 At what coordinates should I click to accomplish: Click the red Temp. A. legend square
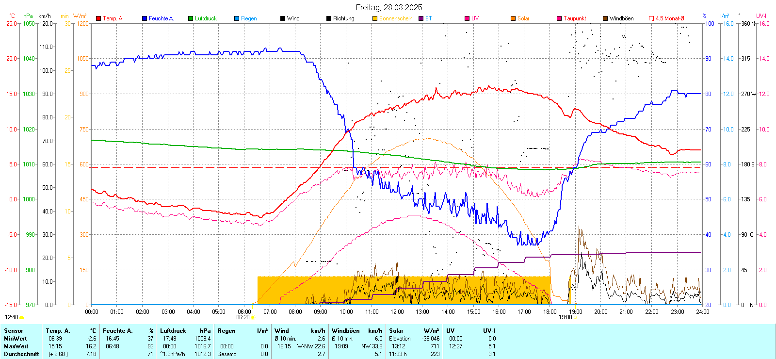(98, 18)
